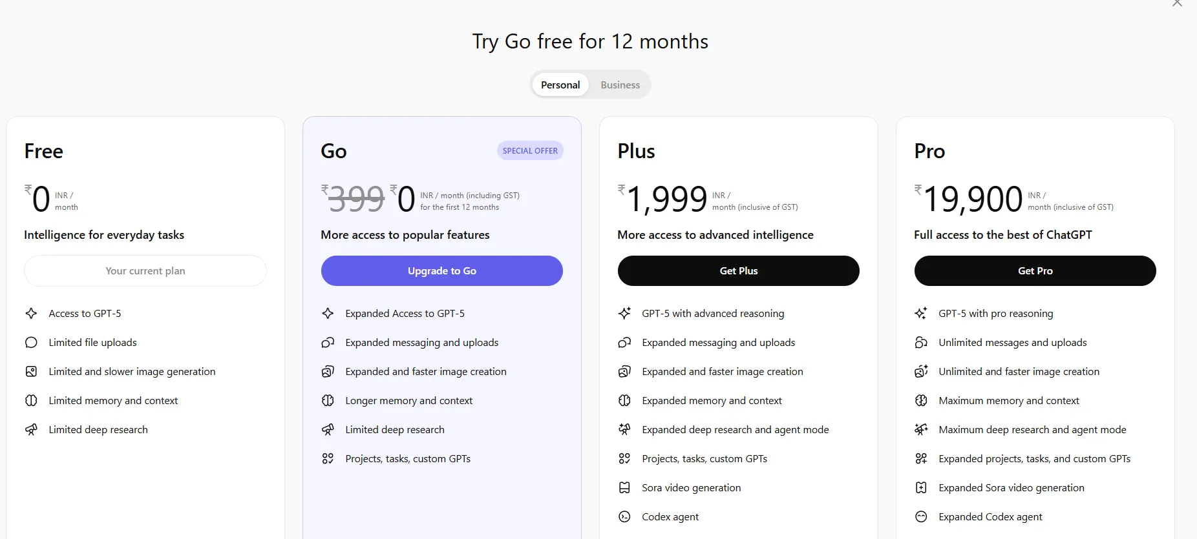Image resolution: width=1197 pixels, height=539 pixels.
Task: Click the sparkle icon beside GPT-5 with pro reasoning
Action: click(921, 314)
